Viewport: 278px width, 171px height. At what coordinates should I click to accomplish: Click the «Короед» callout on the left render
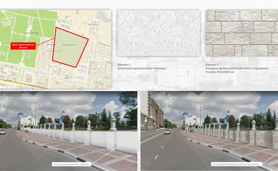click(71, 164)
